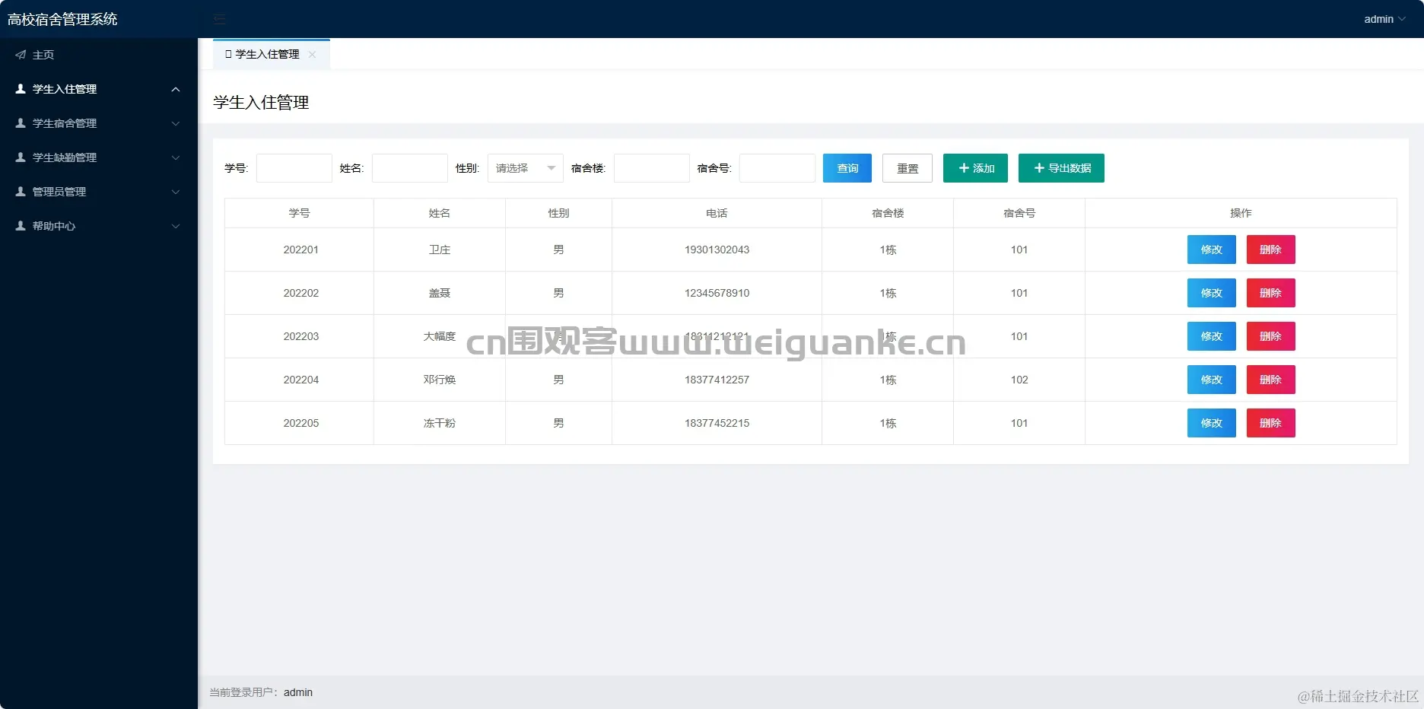Click the paper plane icon beside 主页
1424x709 pixels.
coord(21,55)
